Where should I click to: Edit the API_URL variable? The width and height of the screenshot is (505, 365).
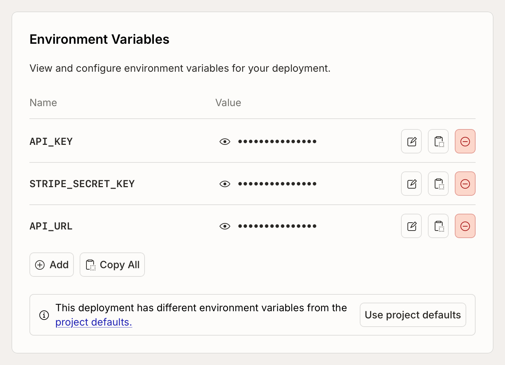(x=411, y=226)
